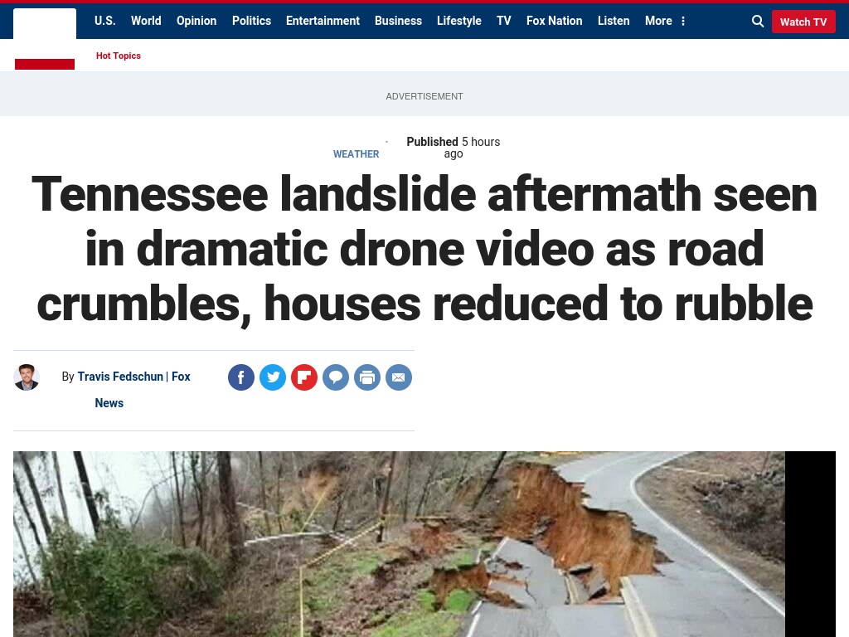Open Travis Fedschun author link
849x637 pixels.
coord(120,377)
